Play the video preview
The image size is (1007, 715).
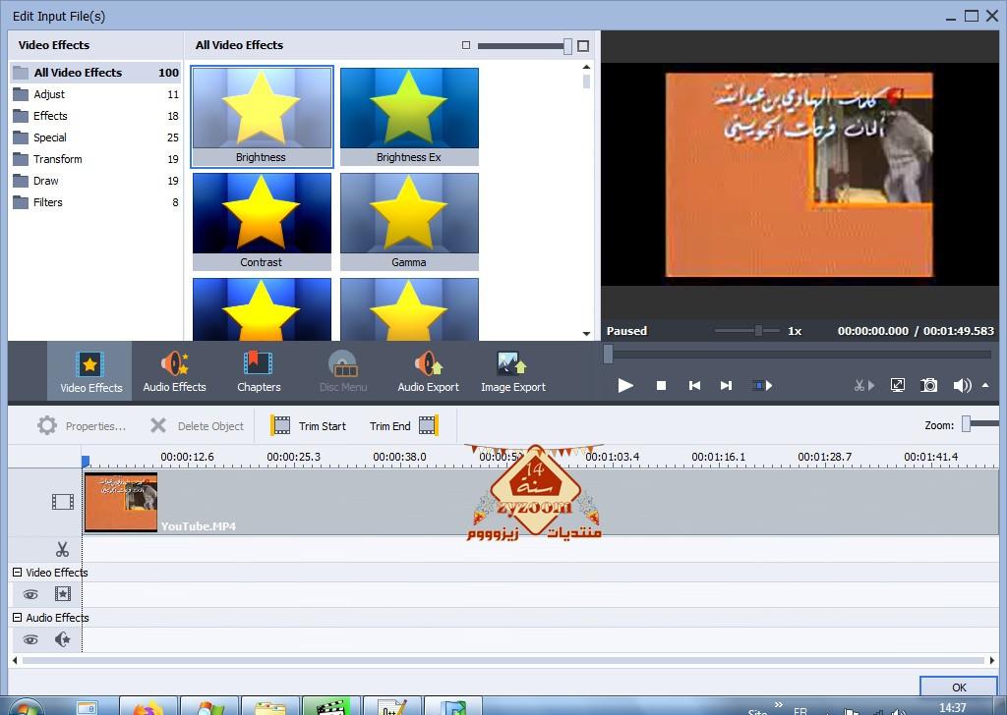(625, 385)
